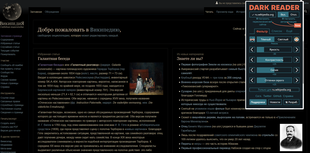310x153 pixels.
Task: Follow the Рейксмюсеума link in article
Action: (x=84, y=77)
